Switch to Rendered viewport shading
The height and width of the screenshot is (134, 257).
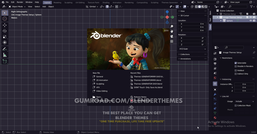206,7
